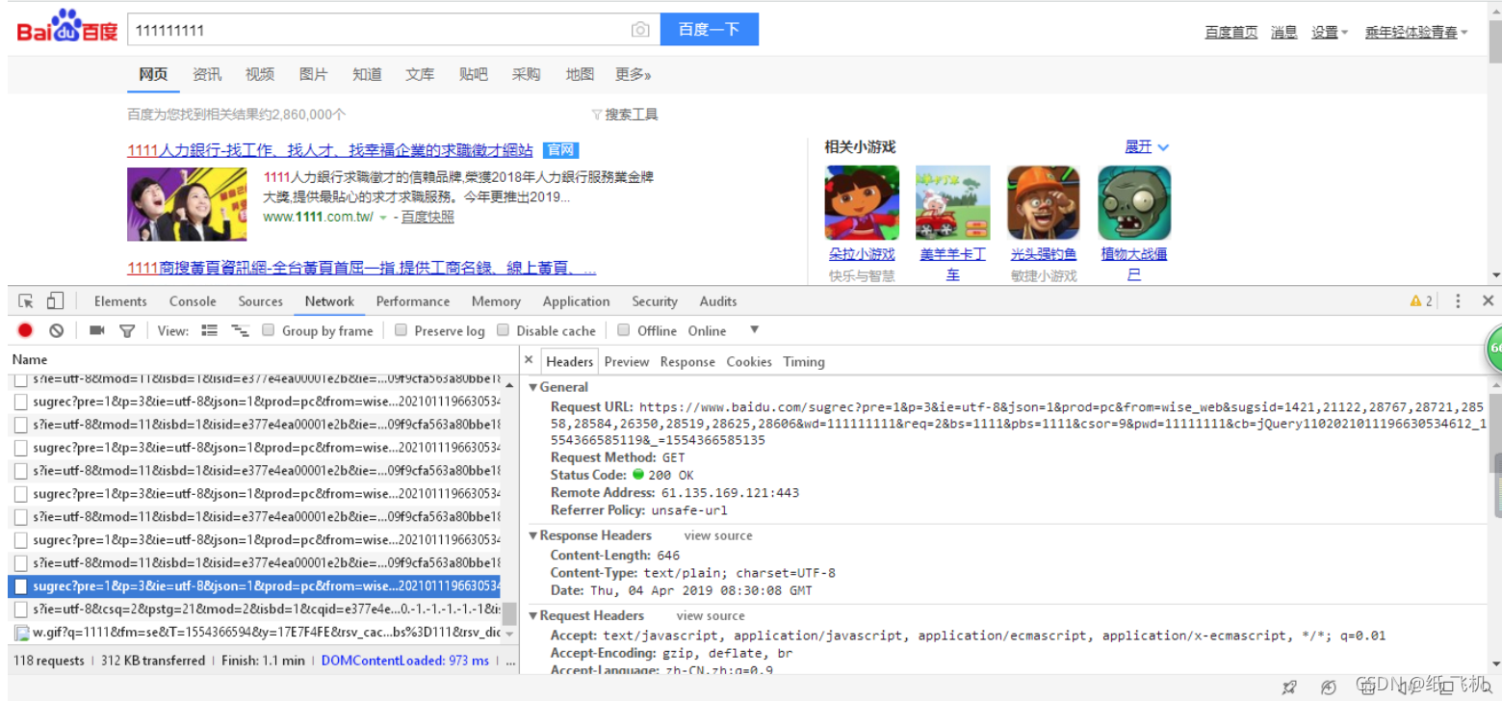The width and height of the screenshot is (1502, 701).
Task: Switch to the Console tab
Action: coord(193,301)
